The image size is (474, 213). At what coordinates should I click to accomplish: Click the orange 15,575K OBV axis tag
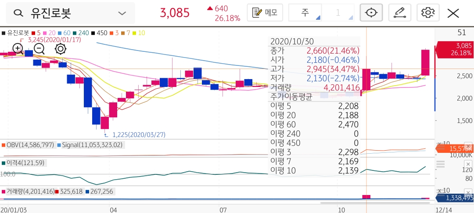454,148
